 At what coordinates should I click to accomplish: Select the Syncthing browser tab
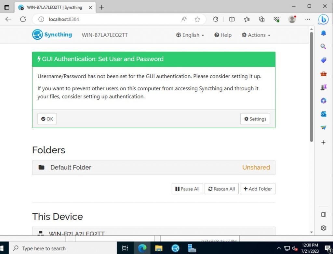click(54, 7)
